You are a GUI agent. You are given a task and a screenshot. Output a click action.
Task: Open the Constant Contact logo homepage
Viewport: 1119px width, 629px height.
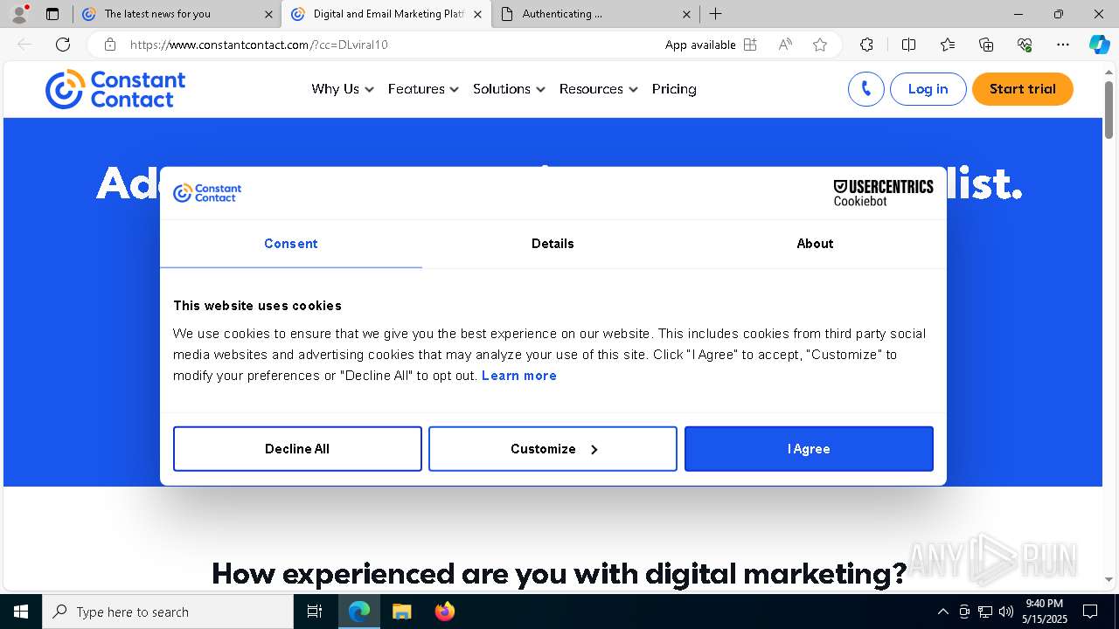point(115,89)
